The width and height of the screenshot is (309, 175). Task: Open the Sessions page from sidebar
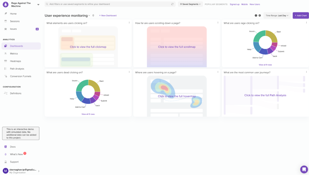click(15, 21)
